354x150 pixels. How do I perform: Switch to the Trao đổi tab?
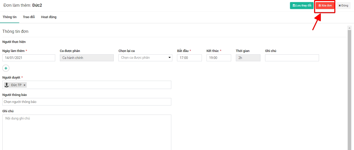(x=29, y=17)
